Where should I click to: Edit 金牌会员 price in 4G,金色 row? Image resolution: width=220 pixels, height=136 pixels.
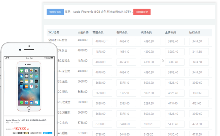175,124
